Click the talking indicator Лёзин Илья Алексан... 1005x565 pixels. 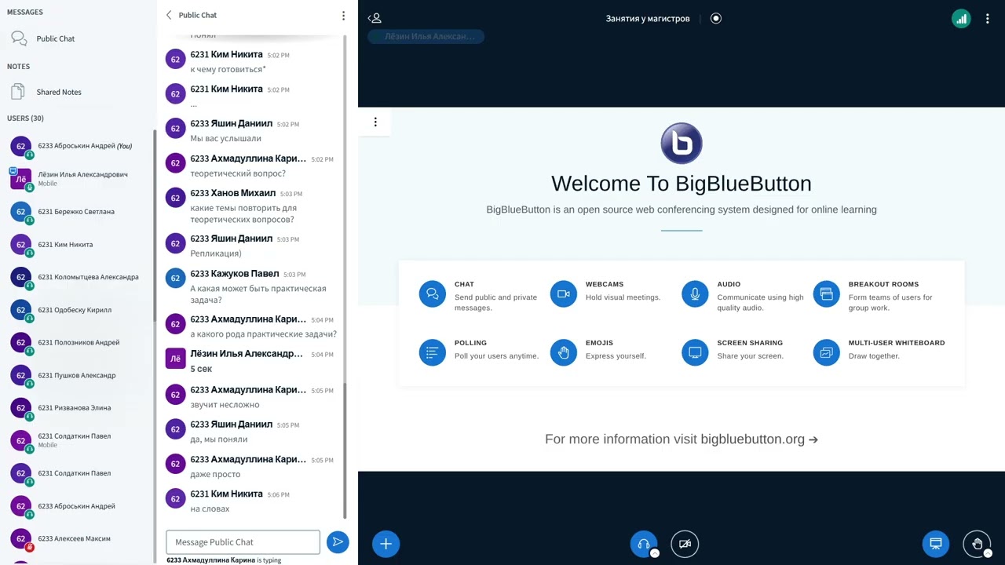pos(426,36)
